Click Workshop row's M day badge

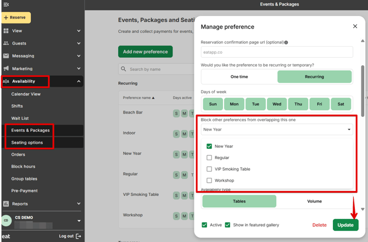click(x=185, y=216)
